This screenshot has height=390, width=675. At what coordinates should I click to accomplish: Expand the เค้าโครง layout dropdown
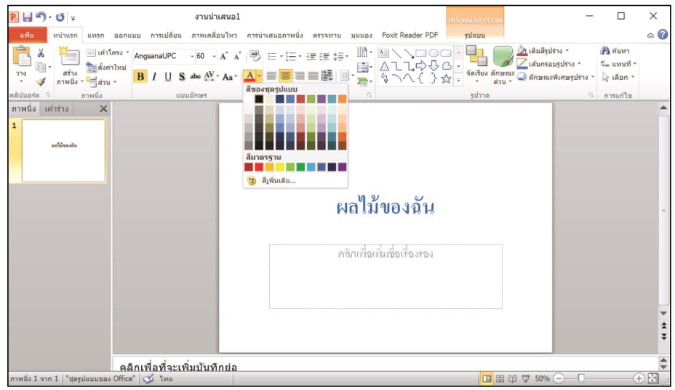coord(109,53)
